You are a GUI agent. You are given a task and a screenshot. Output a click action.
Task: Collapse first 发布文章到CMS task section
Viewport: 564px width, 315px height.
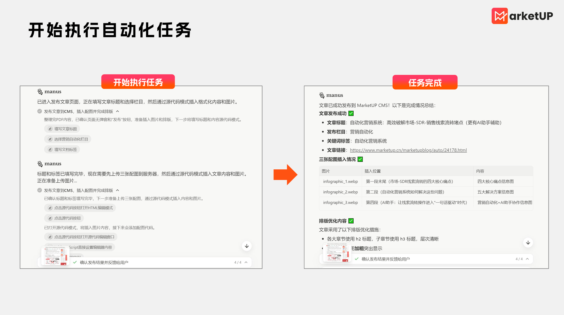(x=118, y=111)
